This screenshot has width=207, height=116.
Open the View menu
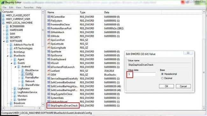[18, 8]
